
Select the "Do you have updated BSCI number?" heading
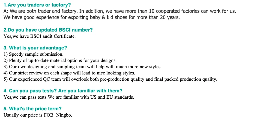[x=48, y=30]
